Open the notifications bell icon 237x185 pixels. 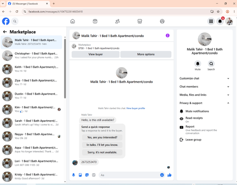pos(220,21)
